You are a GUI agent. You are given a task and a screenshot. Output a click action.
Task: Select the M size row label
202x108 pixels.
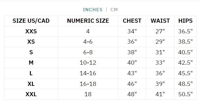31,63
